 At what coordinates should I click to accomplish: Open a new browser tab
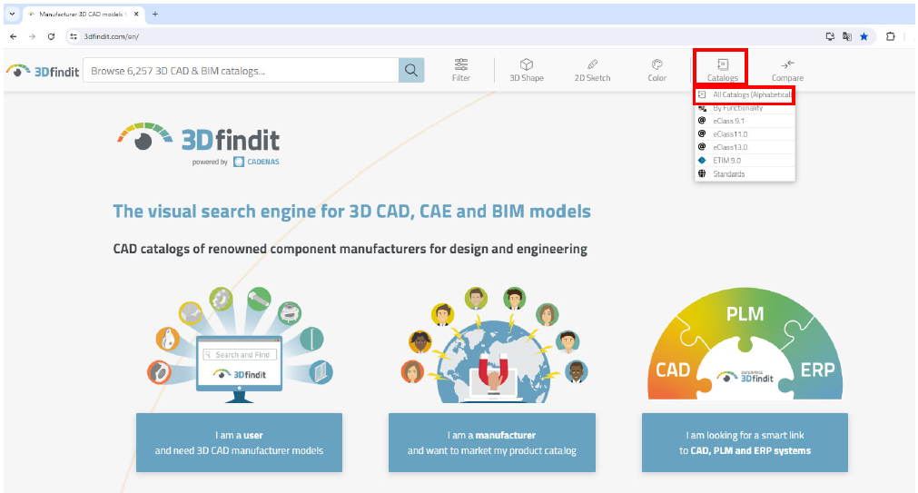(x=155, y=14)
